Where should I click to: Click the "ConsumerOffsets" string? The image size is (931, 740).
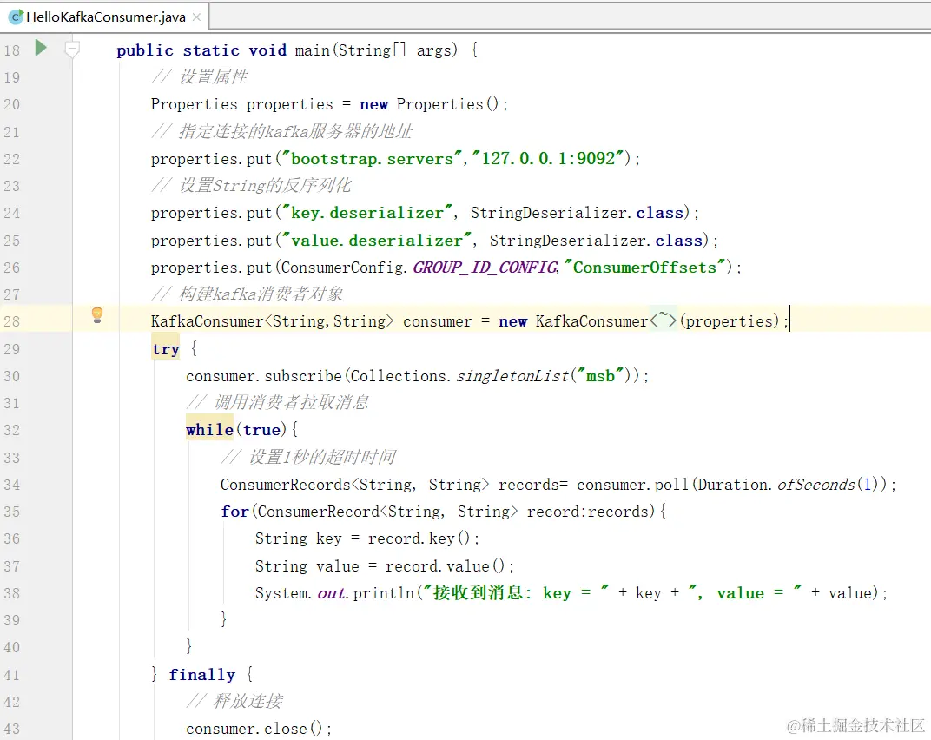pos(644,268)
